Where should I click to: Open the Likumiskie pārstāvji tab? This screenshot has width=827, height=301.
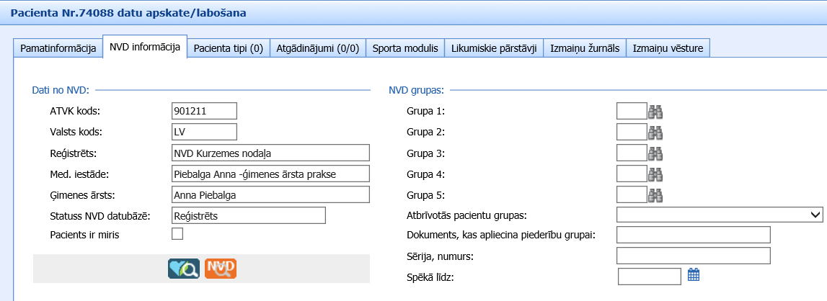(x=493, y=48)
